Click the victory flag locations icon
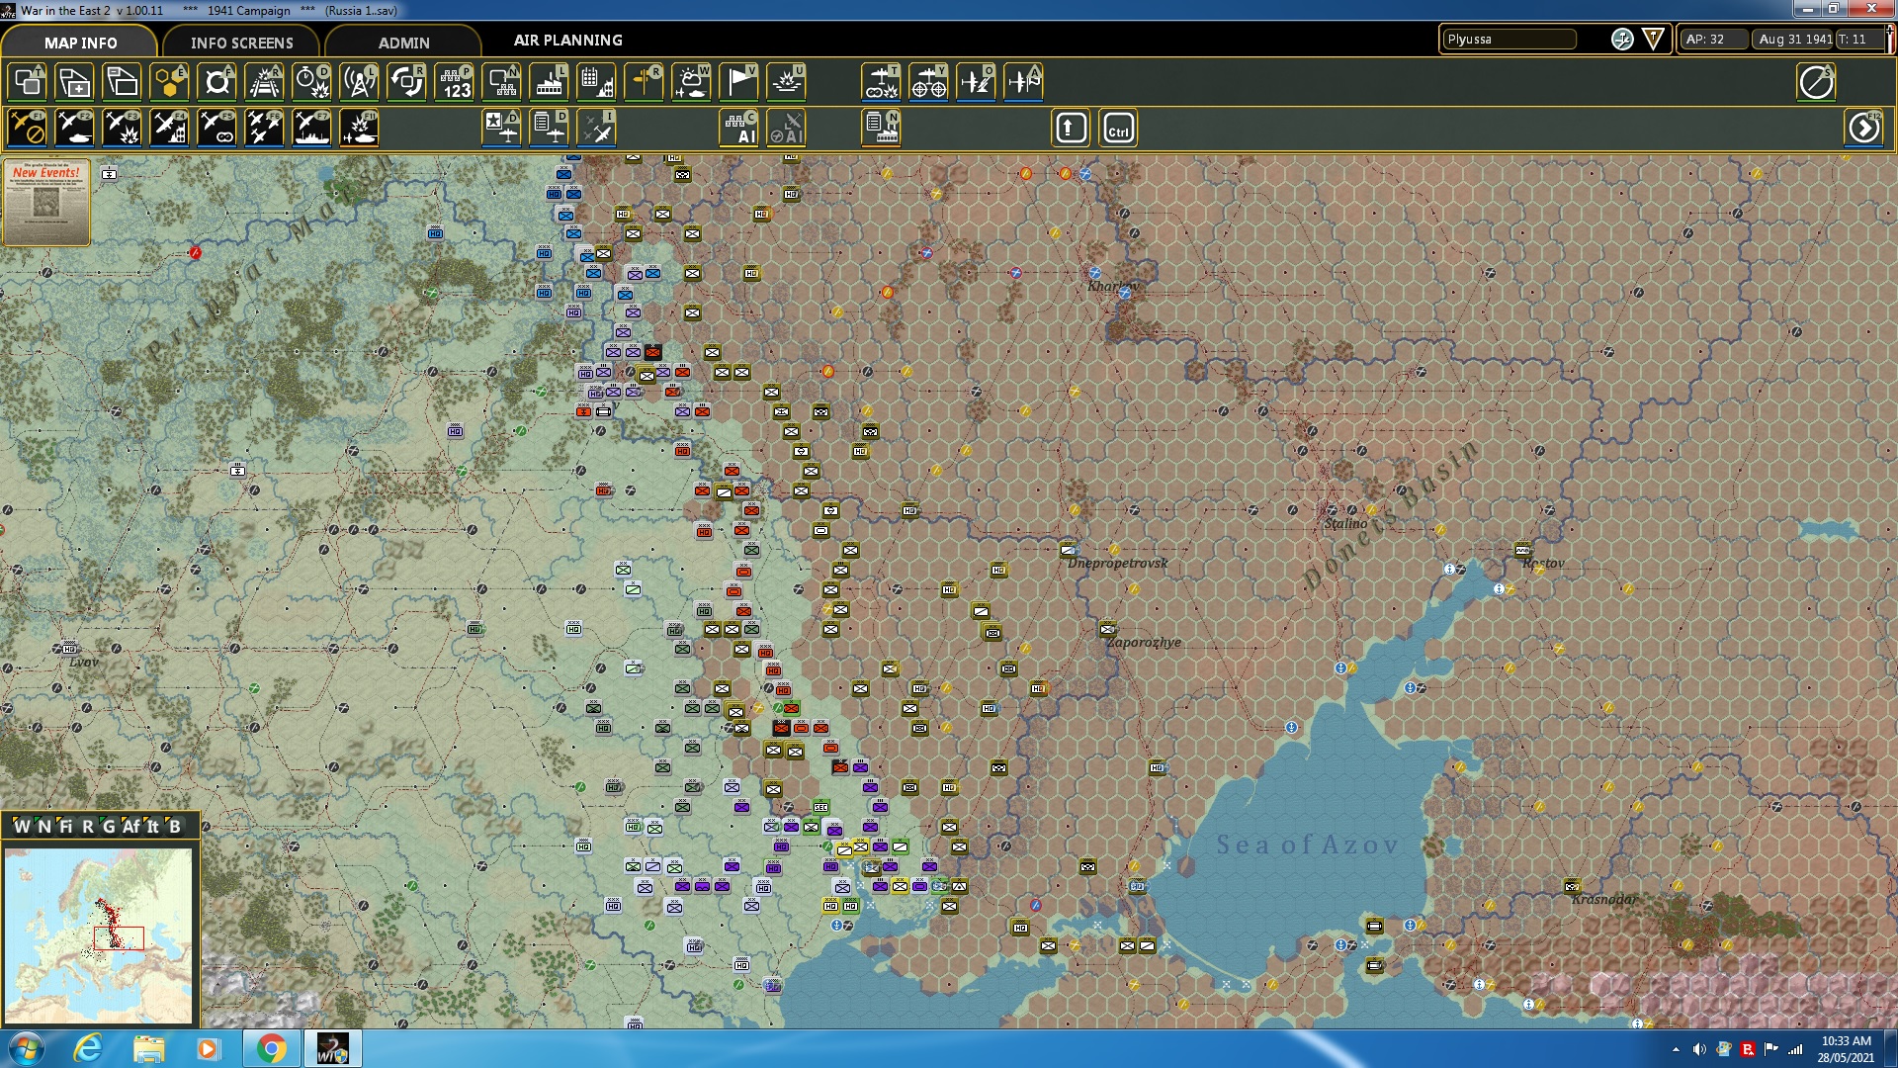 (x=738, y=82)
